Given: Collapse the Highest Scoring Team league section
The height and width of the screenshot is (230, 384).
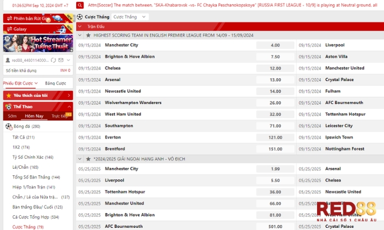Looking at the screenshot, I should [x=80, y=35].
